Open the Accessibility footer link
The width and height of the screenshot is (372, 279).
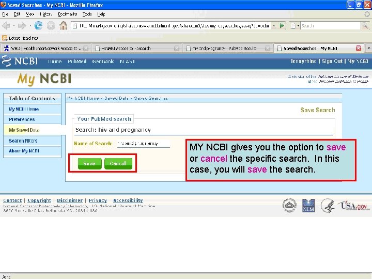128,200
